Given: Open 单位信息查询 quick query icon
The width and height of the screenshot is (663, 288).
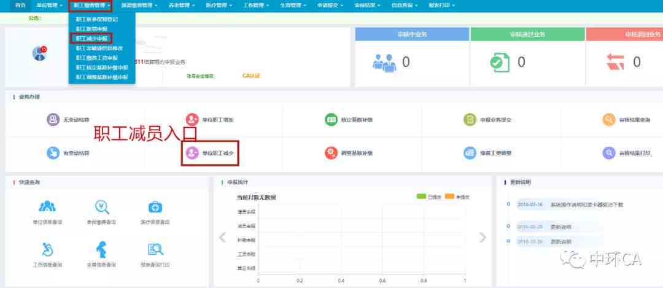Looking at the screenshot, I should 47,206.
